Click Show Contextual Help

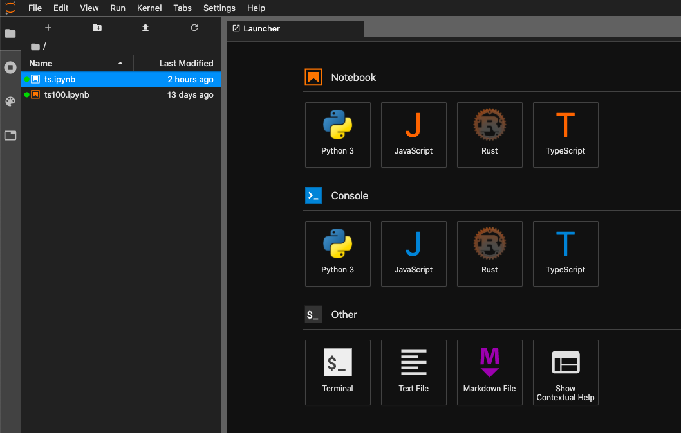pos(565,372)
